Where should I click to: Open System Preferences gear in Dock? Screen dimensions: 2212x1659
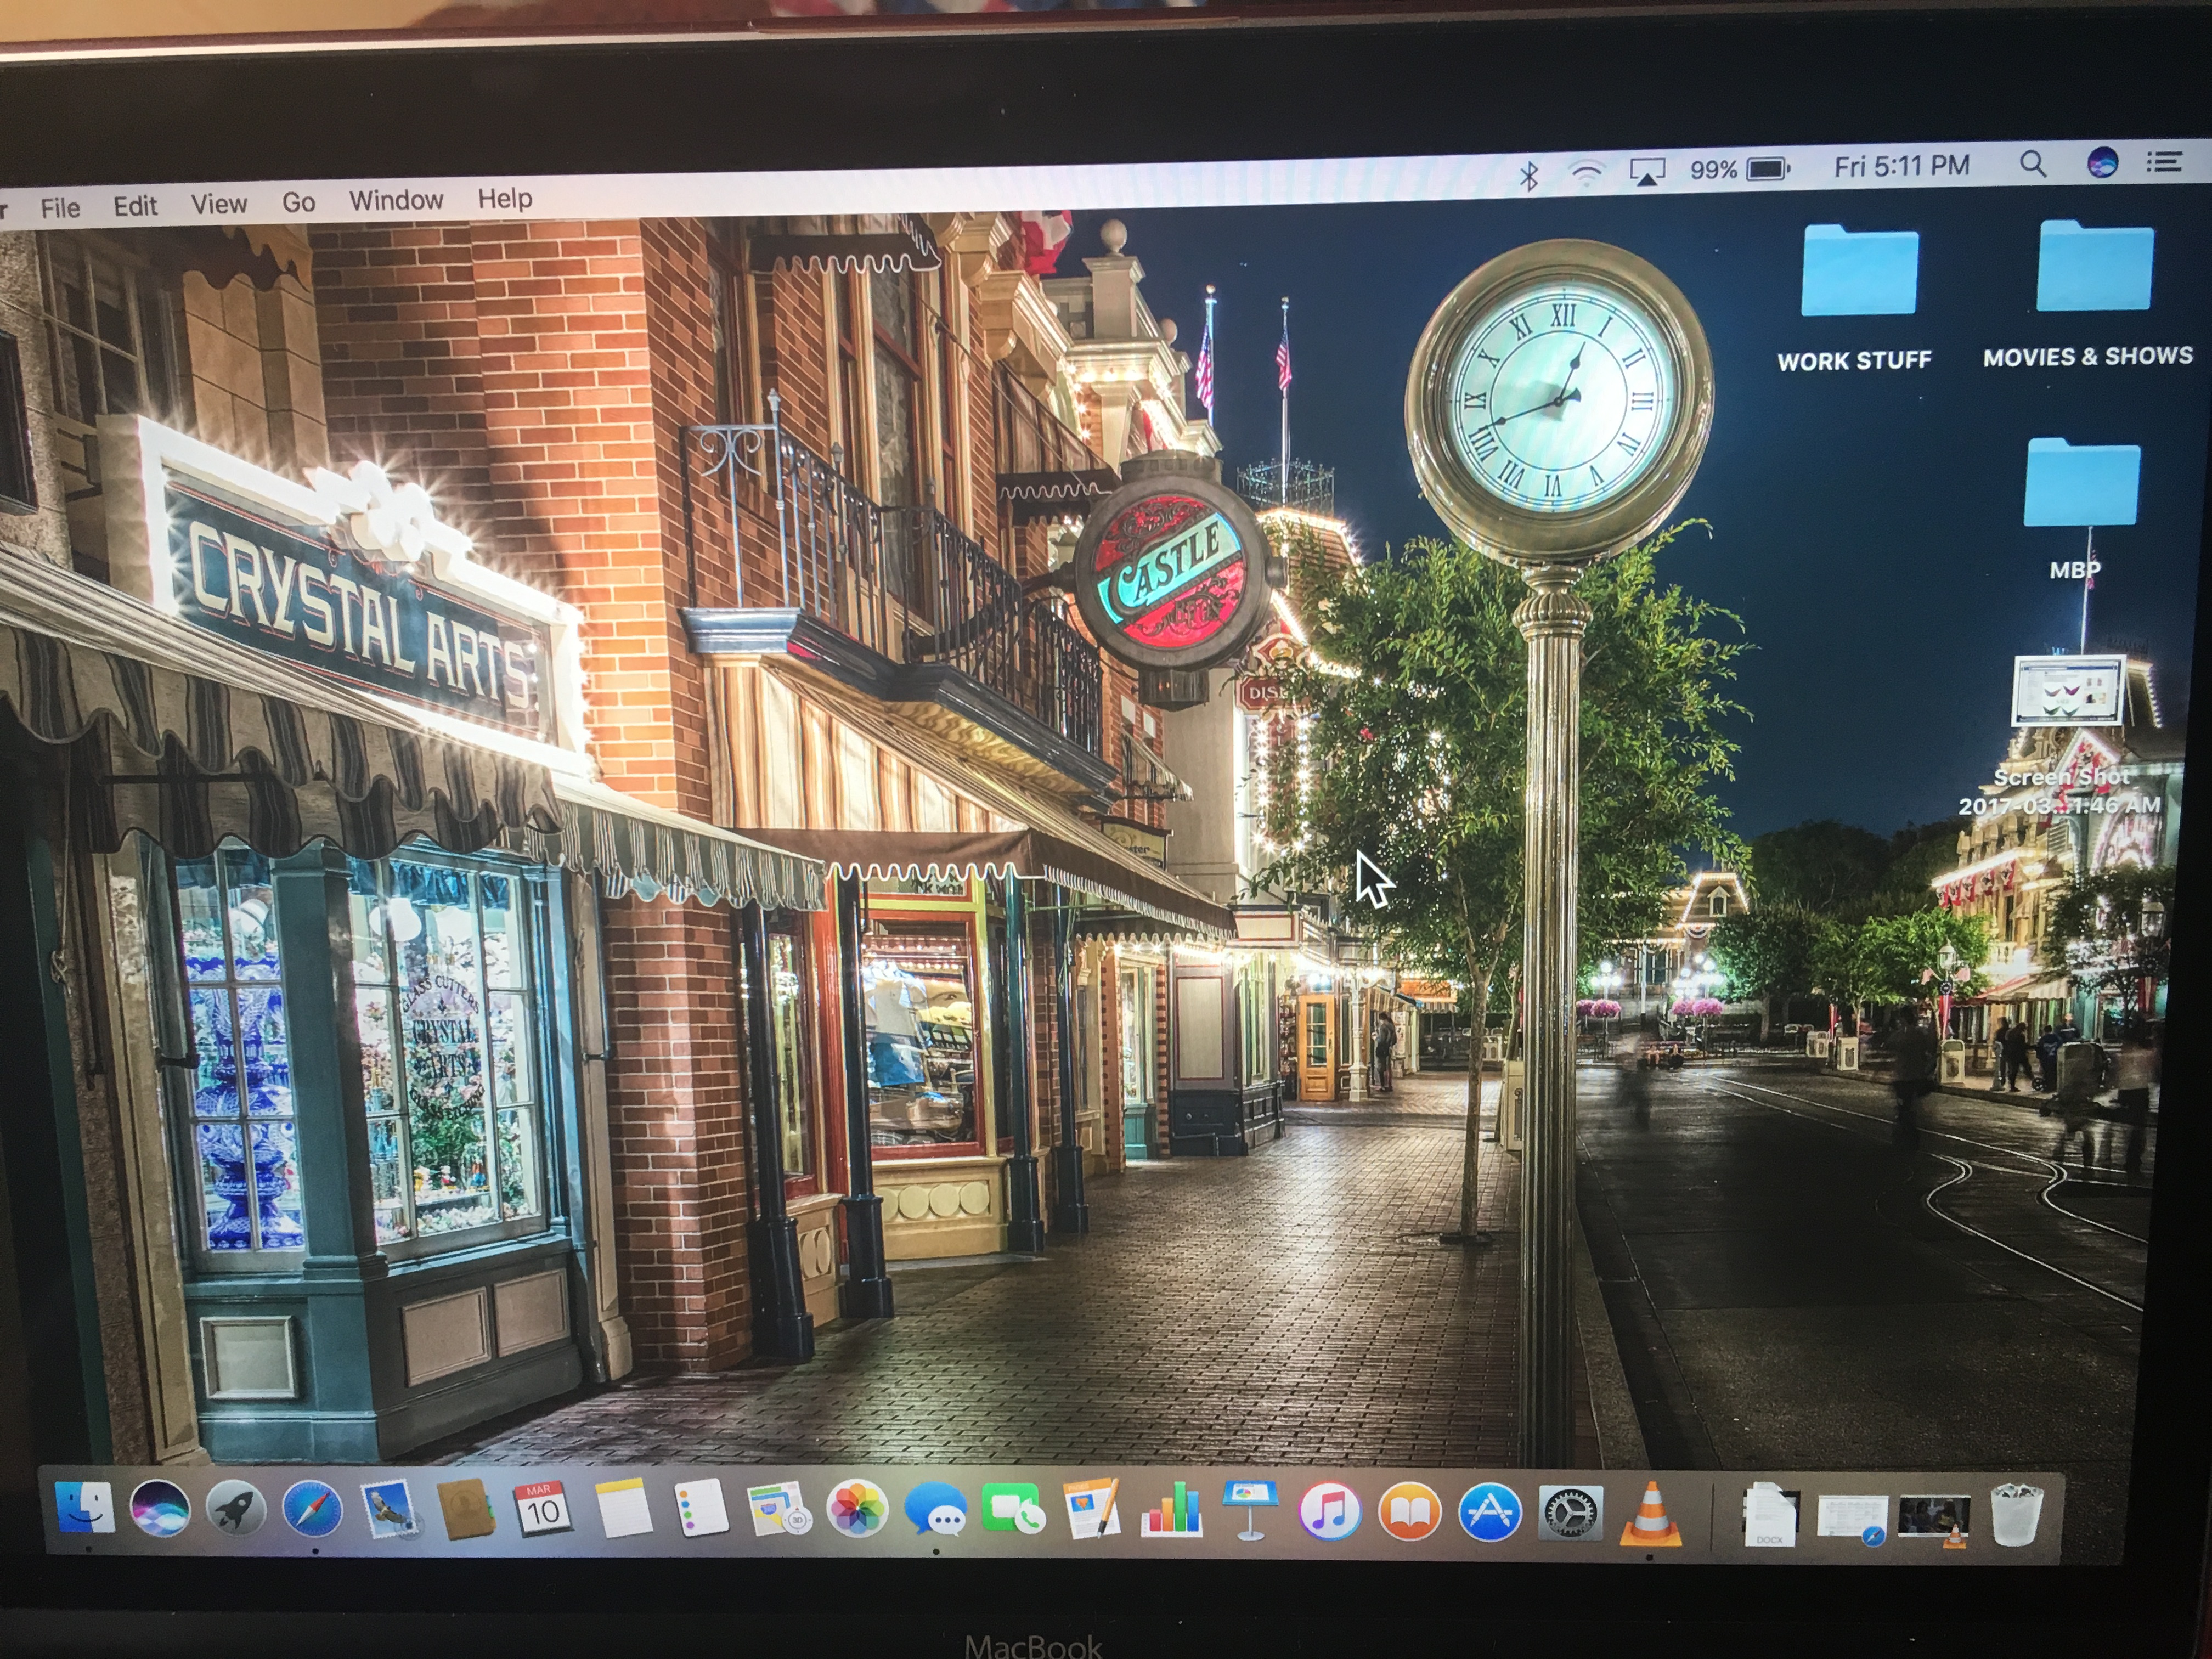point(1570,1512)
